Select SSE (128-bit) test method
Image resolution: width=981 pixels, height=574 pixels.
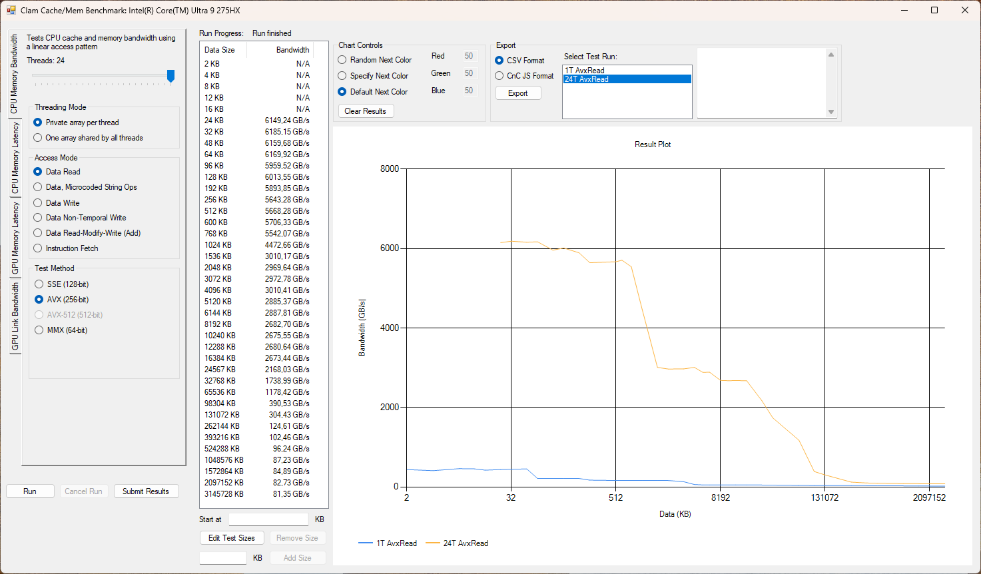point(39,284)
